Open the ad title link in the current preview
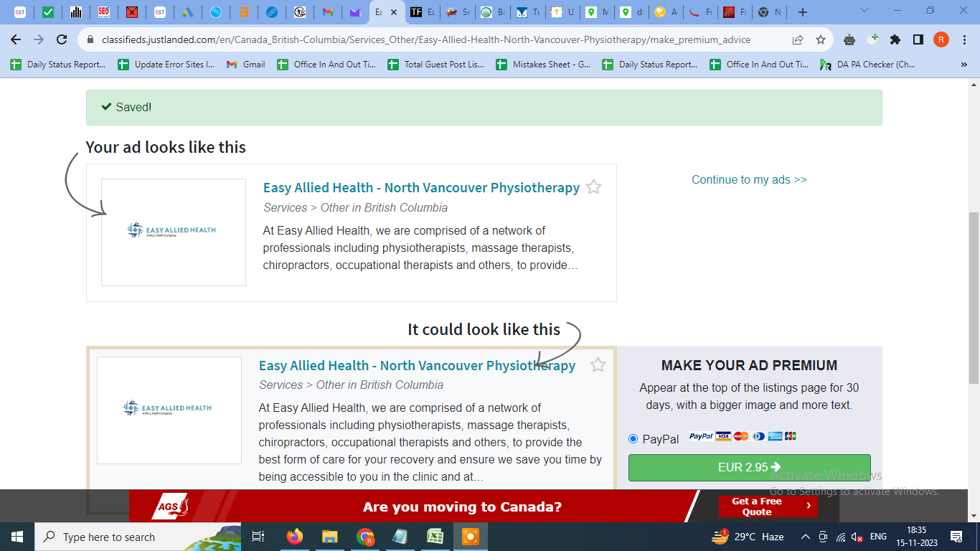The height and width of the screenshot is (551, 980). [421, 187]
